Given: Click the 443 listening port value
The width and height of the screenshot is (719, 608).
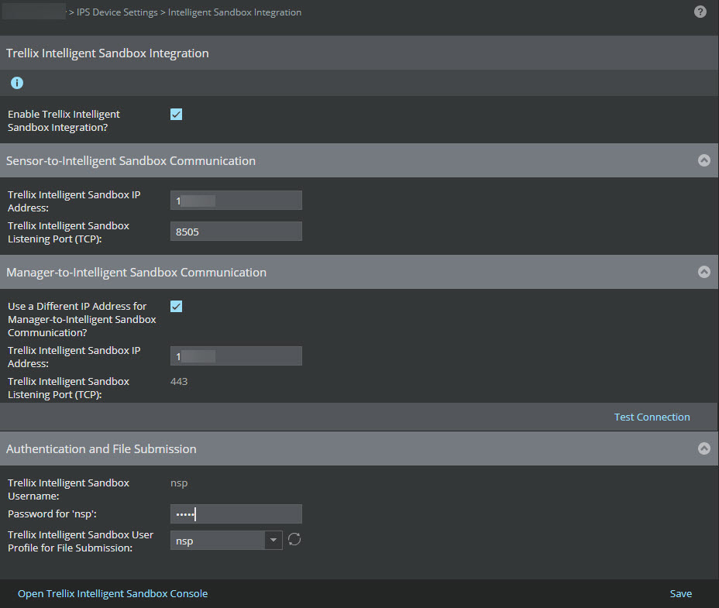Looking at the screenshot, I should pyautogui.click(x=179, y=382).
